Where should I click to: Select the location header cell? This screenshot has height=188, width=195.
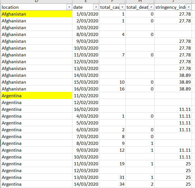tap(37, 7)
